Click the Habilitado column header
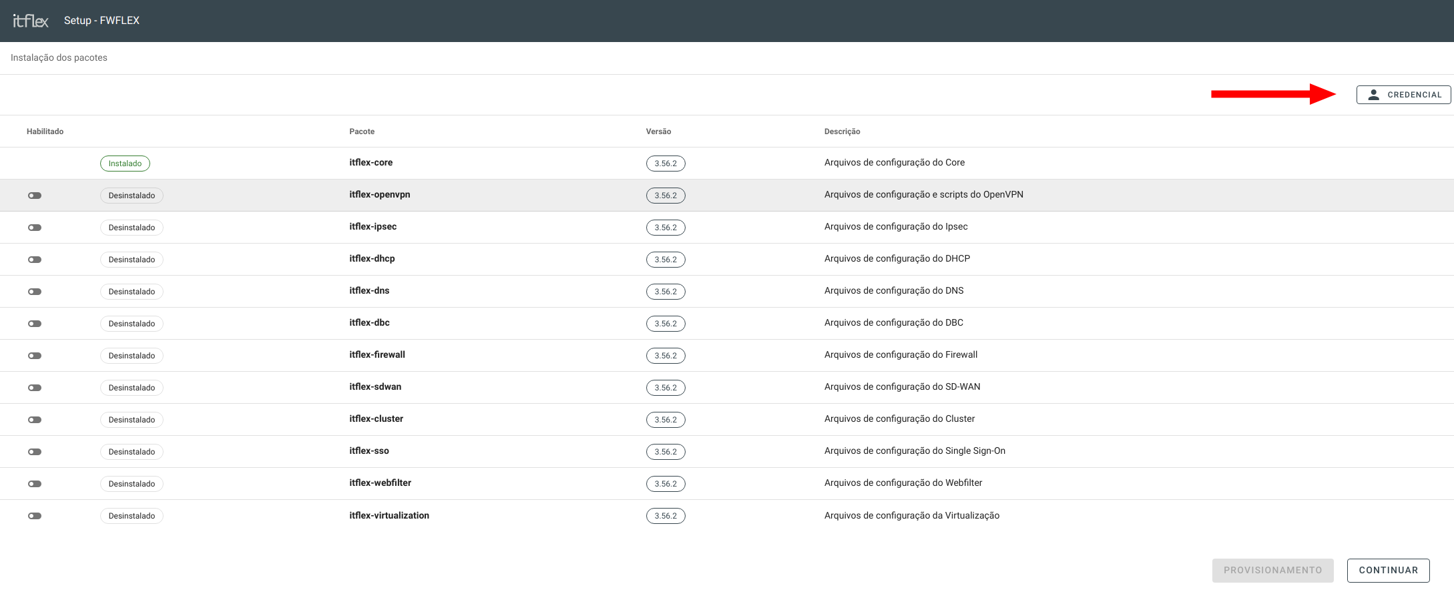This screenshot has width=1454, height=600. pos(45,131)
